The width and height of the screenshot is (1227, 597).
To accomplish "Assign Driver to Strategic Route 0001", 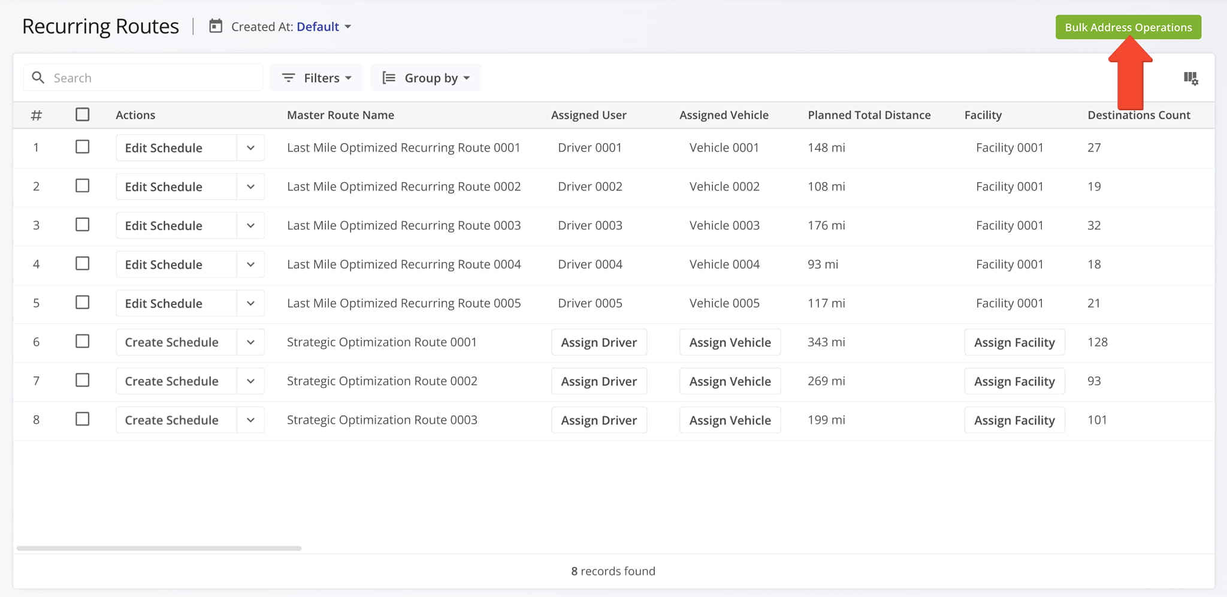I will [599, 342].
